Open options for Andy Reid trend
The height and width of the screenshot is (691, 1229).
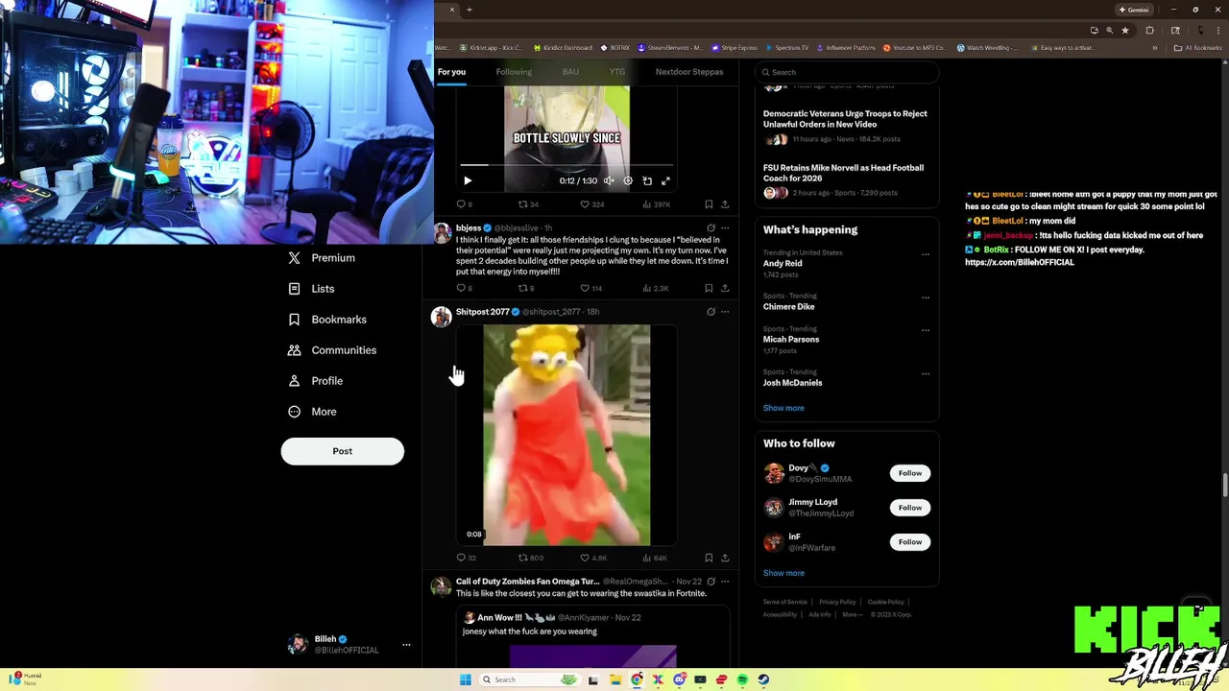coord(926,255)
